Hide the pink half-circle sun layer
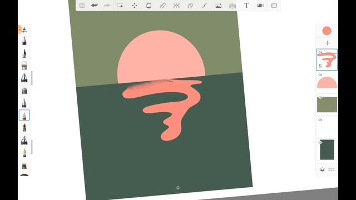This screenshot has width=356, height=200. [x=320, y=75]
